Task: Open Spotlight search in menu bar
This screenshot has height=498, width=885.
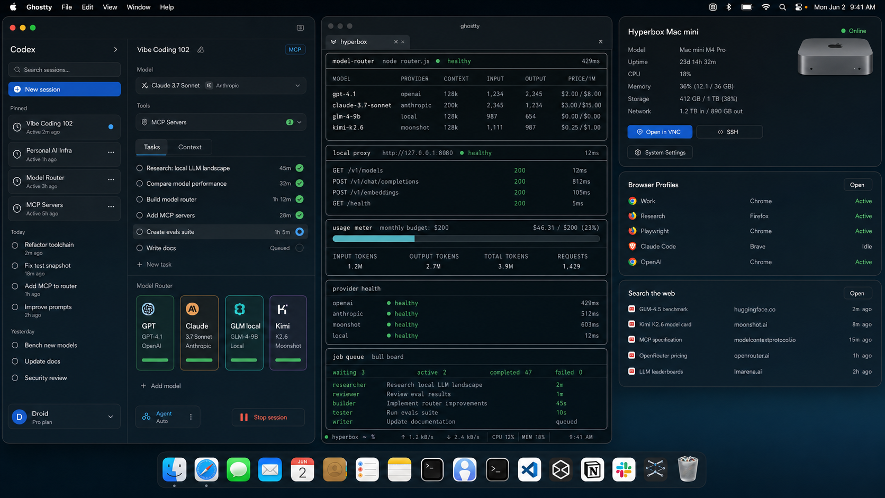Action: (x=782, y=7)
